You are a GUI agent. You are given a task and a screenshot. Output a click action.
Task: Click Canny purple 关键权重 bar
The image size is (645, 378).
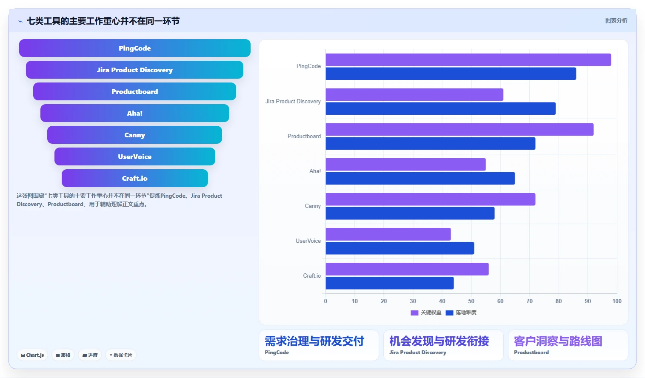pos(431,199)
